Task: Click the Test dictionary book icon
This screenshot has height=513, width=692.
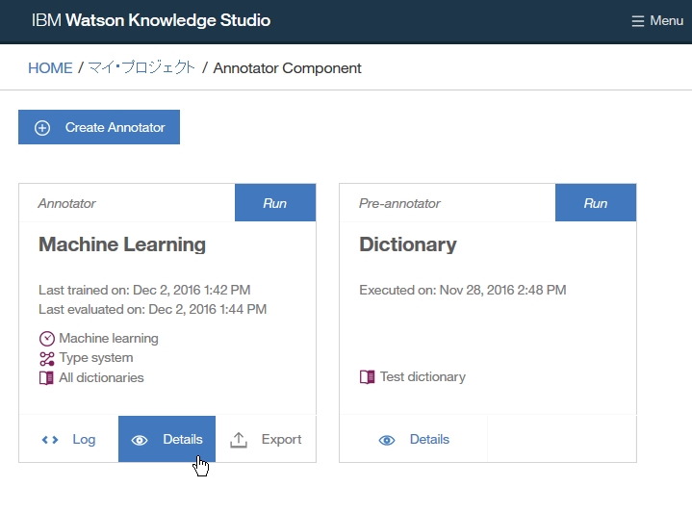Action: [x=367, y=377]
